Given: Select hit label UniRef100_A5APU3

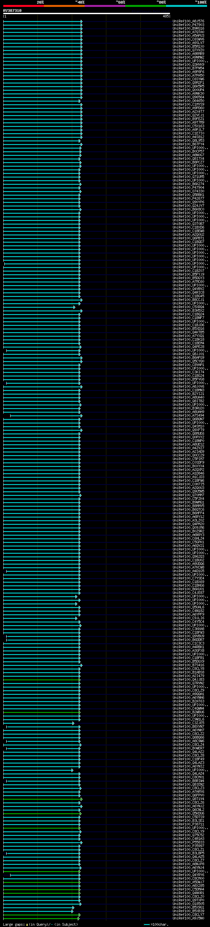Looking at the screenshot, I should [188, 36].
